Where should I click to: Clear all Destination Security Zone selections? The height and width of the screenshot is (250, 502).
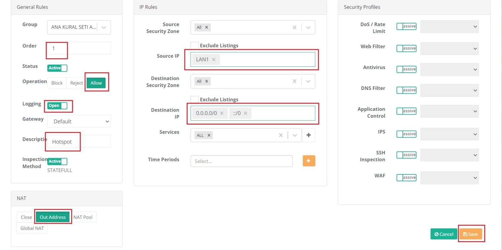[294, 81]
